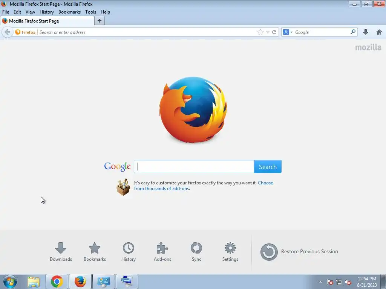Open the downloads arrow in the toolbar
Screen dimensions: 386x289
coord(366,32)
